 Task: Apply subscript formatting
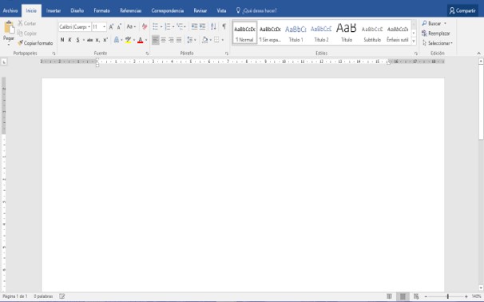97,40
